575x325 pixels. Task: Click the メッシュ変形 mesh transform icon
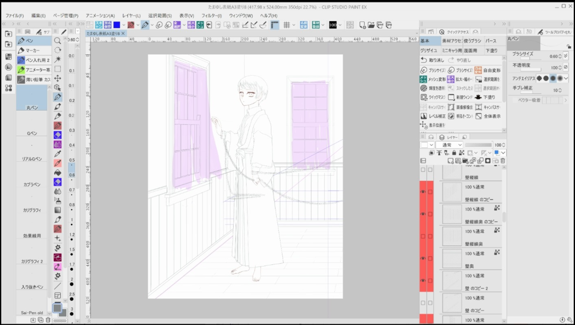click(424, 79)
